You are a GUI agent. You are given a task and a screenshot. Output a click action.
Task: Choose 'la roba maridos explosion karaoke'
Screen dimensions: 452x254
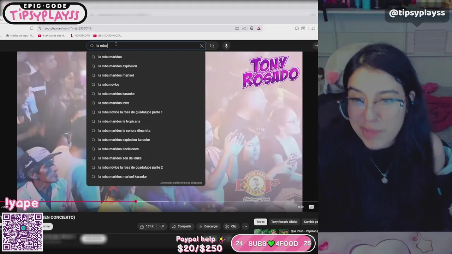(145, 139)
